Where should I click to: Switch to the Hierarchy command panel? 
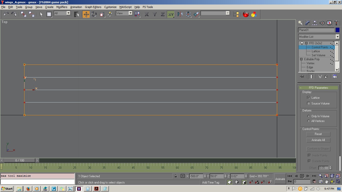coord(315,23)
